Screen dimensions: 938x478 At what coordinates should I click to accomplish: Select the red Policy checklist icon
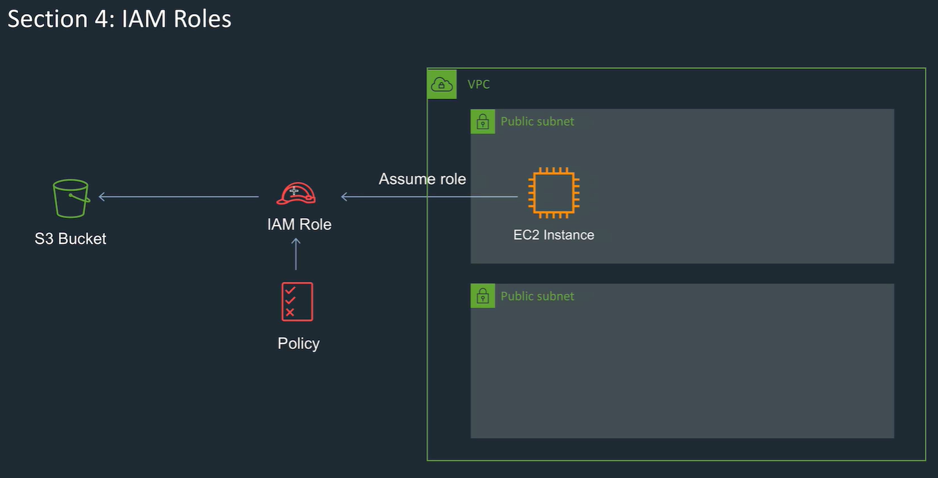296,301
